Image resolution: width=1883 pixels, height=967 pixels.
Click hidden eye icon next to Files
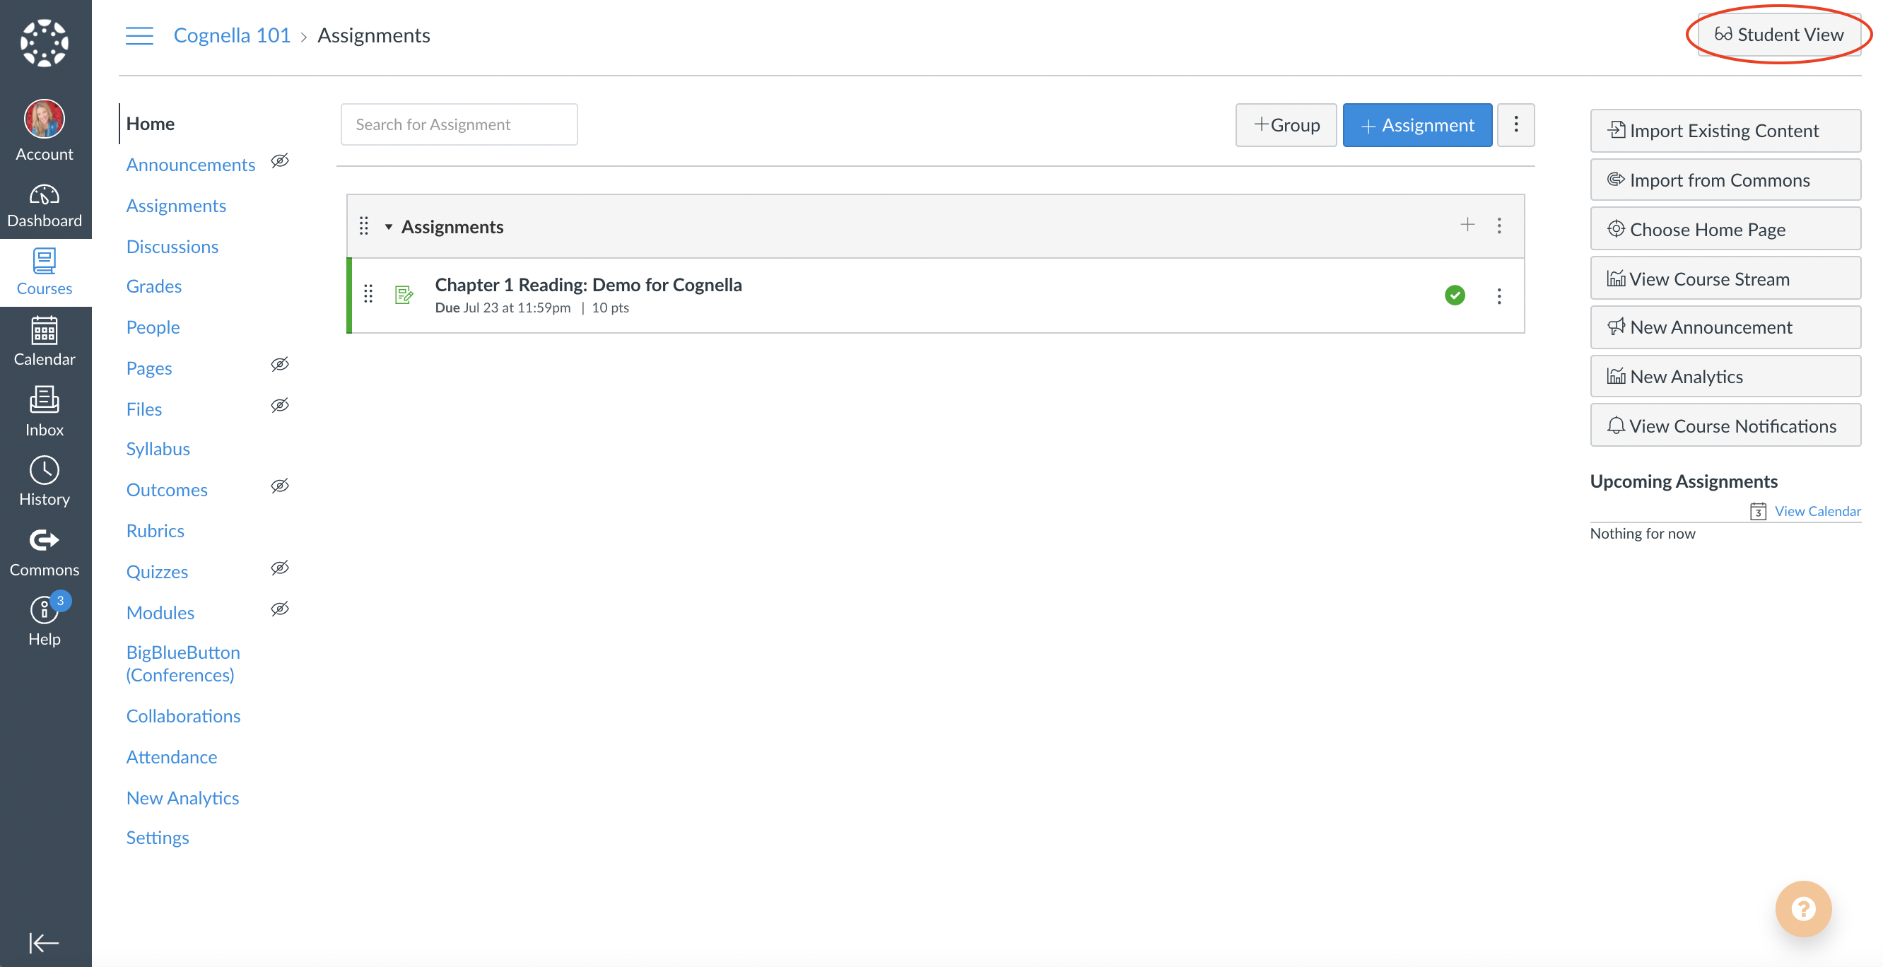point(280,405)
